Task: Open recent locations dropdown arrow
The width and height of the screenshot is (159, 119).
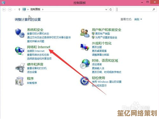Action: click(15, 10)
